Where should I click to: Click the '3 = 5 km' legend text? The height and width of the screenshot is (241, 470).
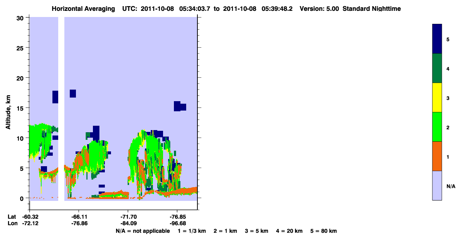[x=257, y=231]
